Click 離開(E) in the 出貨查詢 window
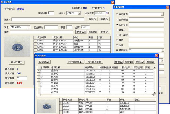 tap(150, 62)
